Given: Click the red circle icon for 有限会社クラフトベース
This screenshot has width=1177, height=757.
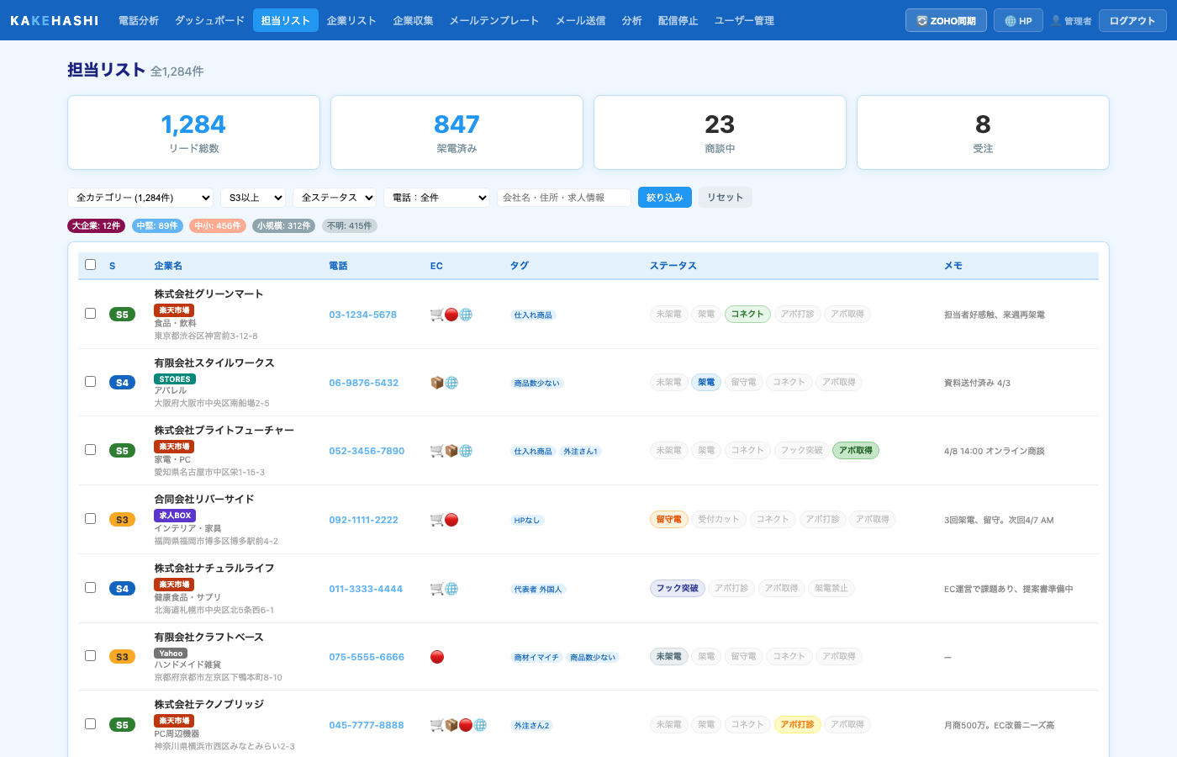Looking at the screenshot, I should [436, 656].
